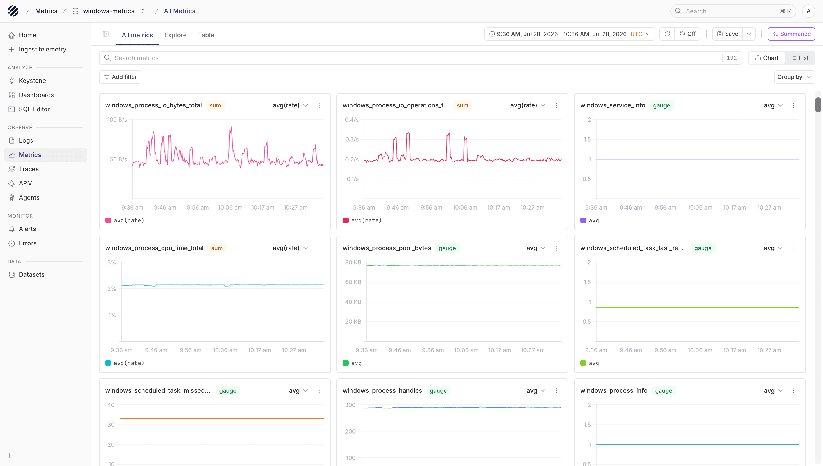
Task: Open Agents in sidebar
Action: (45, 197)
